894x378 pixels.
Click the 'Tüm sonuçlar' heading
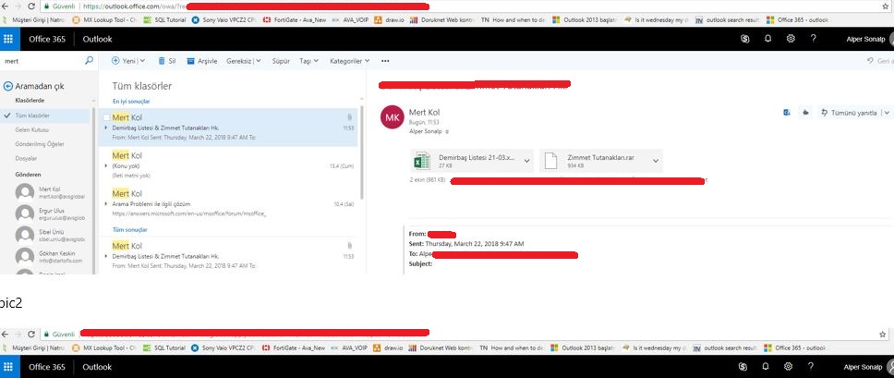click(130, 230)
